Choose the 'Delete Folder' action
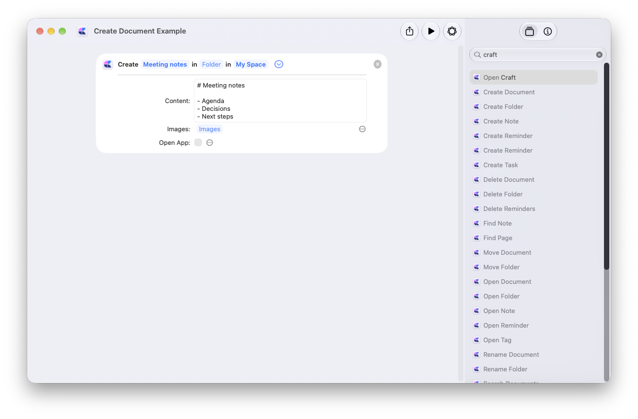Viewport: 638px width, 419px height. [x=533, y=194]
